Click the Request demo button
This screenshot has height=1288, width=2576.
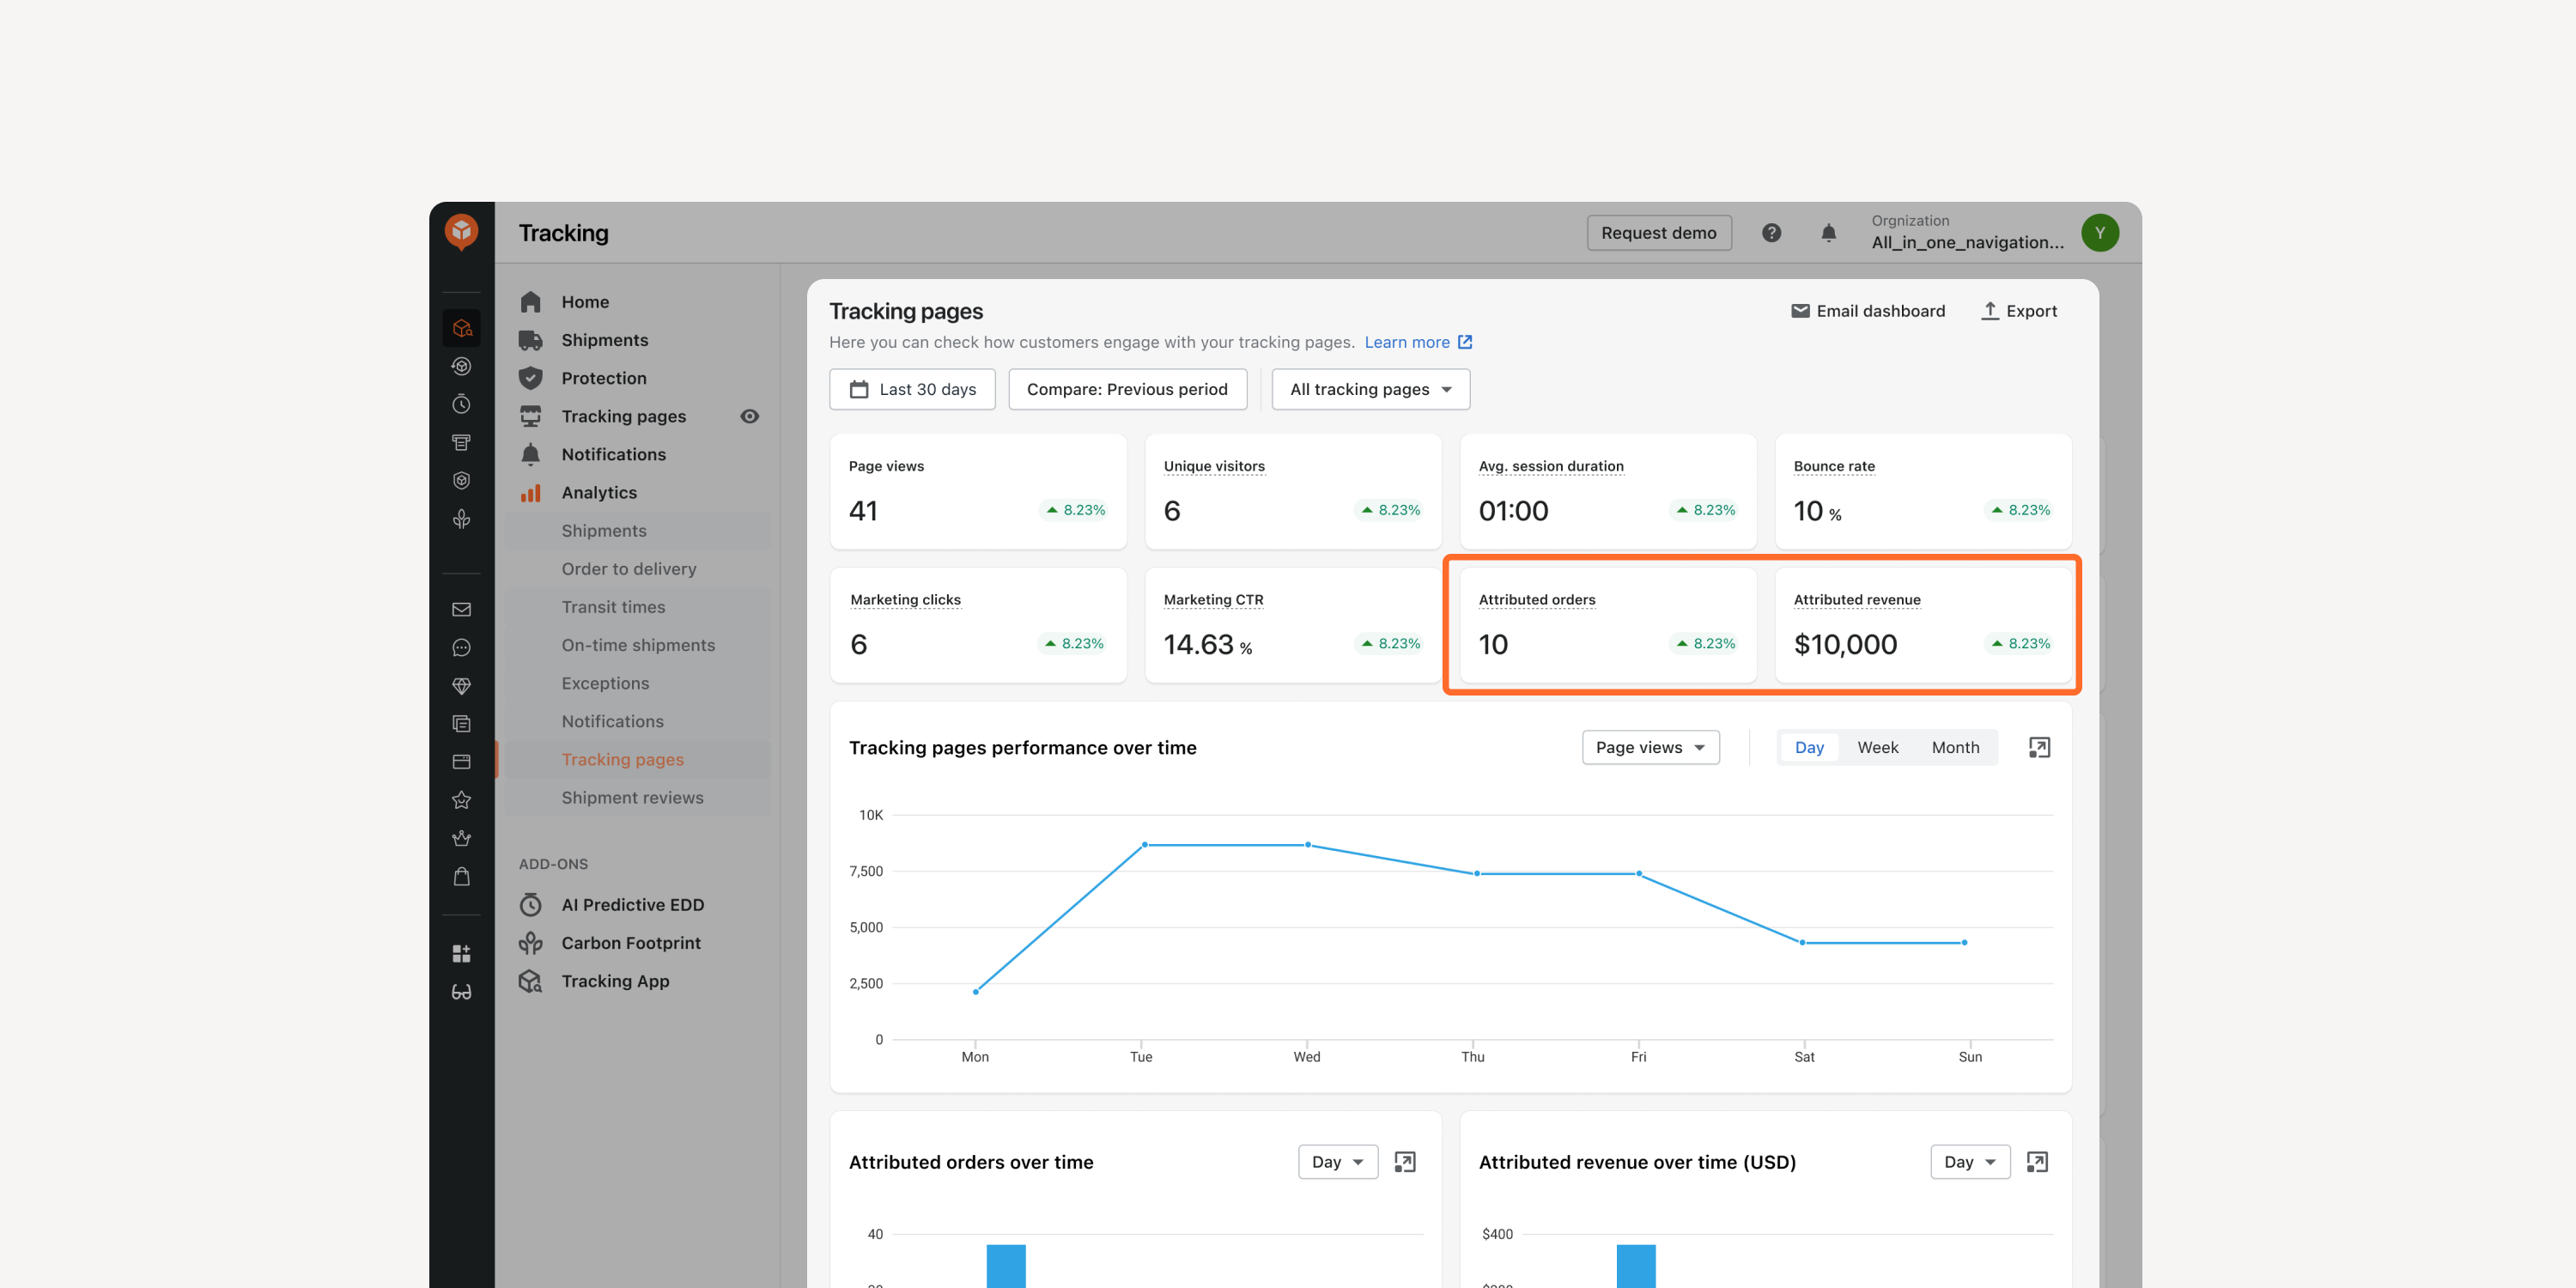[x=1658, y=233]
